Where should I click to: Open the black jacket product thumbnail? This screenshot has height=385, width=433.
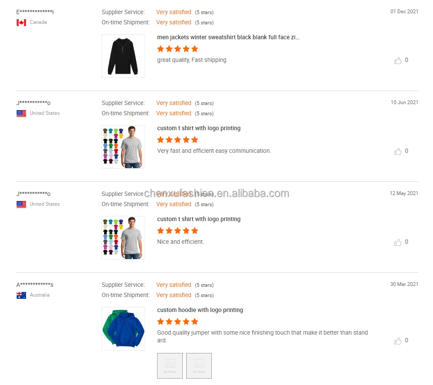coord(123,56)
